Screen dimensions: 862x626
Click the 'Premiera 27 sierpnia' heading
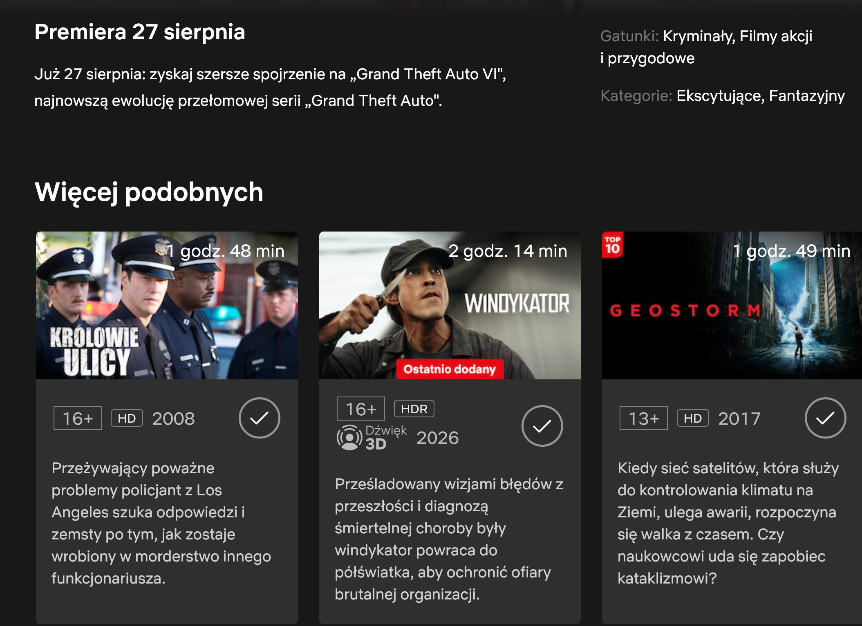140,32
